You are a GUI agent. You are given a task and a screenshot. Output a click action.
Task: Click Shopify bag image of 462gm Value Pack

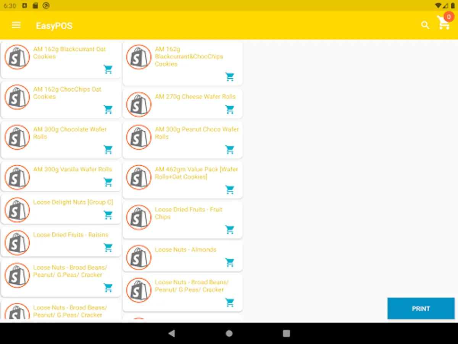pyautogui.click(x=139, y=177)
